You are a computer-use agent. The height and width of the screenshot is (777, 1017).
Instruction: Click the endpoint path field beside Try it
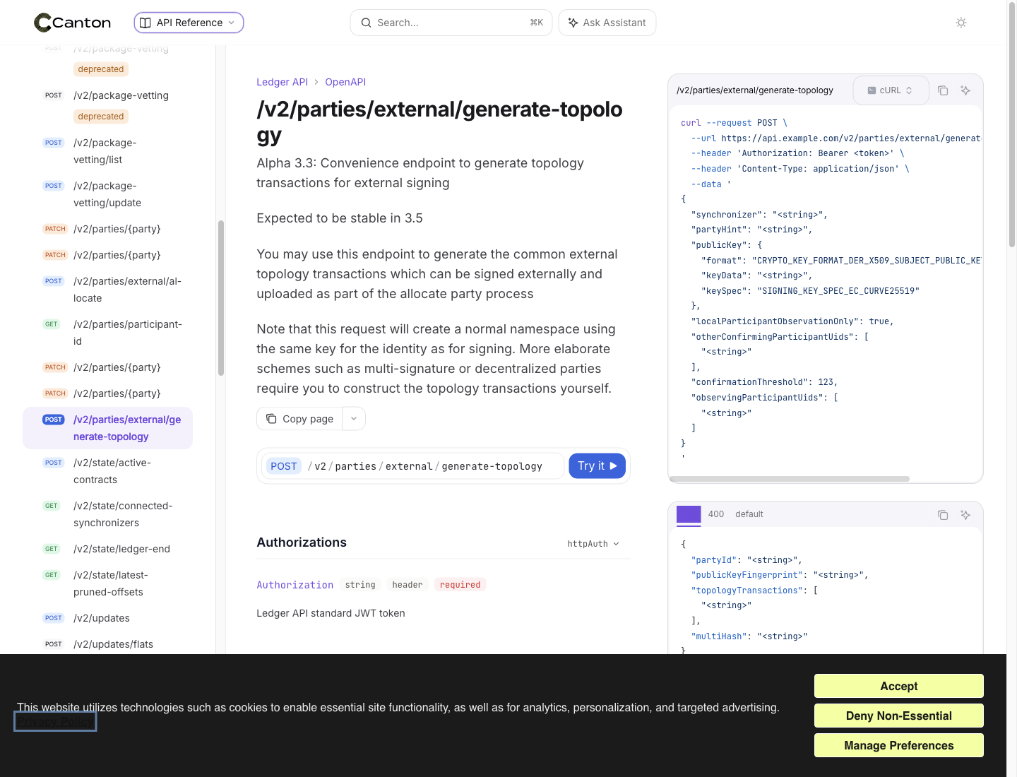413,466
